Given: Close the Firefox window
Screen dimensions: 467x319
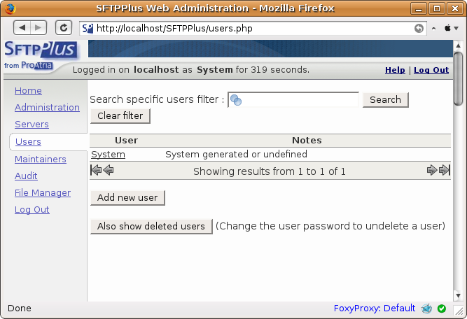Looking at the screenshot, I should (455, 8).
